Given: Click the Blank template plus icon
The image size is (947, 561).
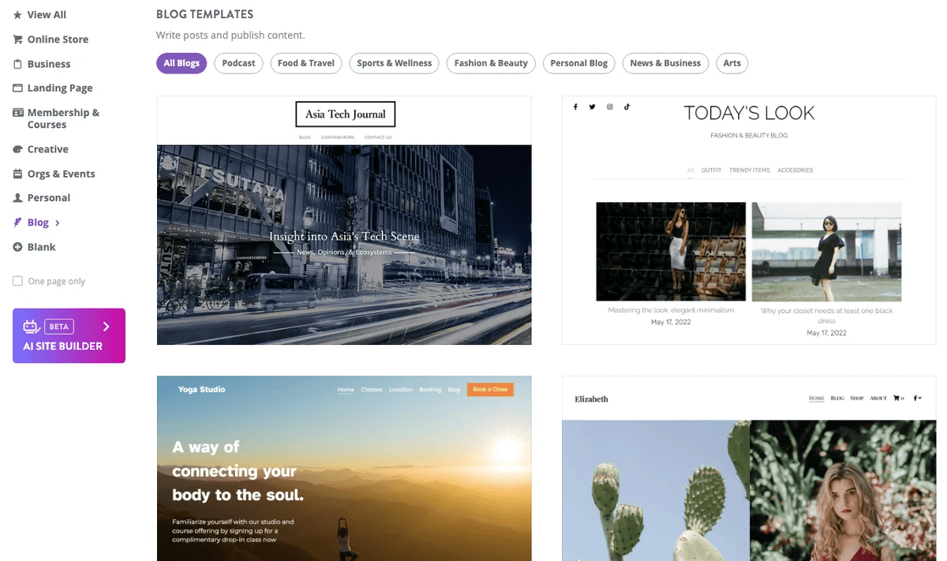Looking at the screenshot, I should (x=17, y=246).
